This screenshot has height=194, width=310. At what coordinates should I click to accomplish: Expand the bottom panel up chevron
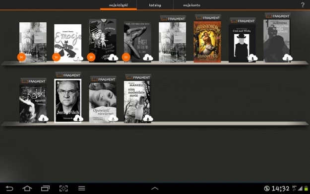point(155,189)
